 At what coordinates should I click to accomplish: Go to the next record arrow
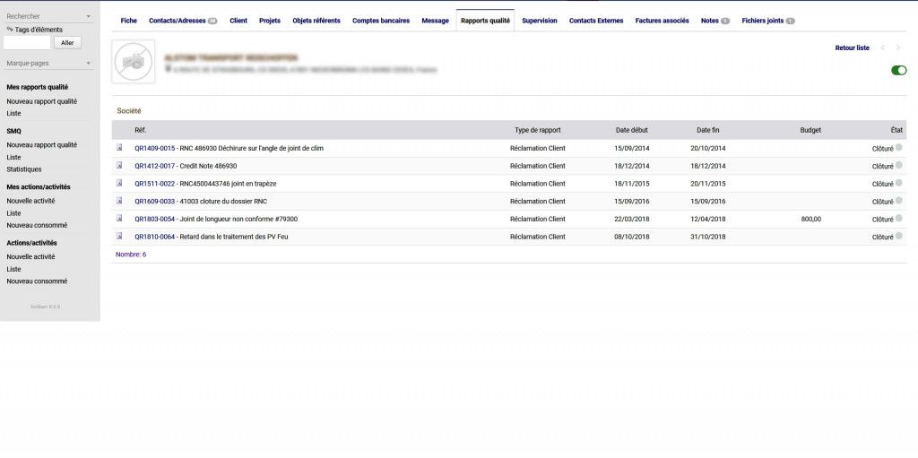coord(898,48)
